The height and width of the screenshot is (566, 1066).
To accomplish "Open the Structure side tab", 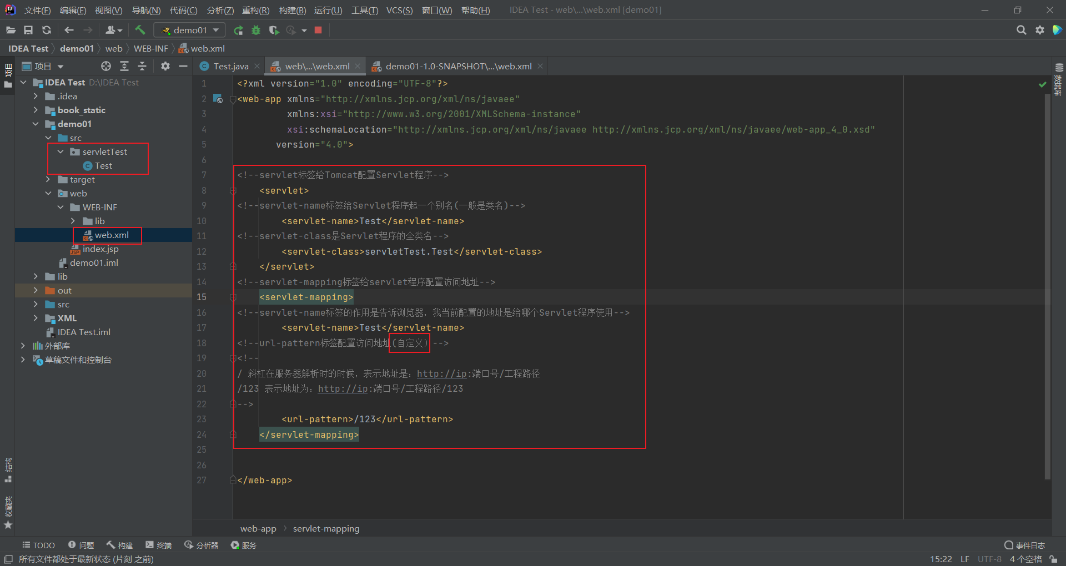I will coord(8,469).
